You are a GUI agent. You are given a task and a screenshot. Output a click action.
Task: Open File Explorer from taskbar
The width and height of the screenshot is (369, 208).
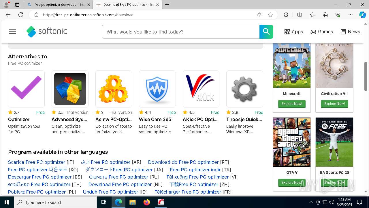[x=132, y=202]
